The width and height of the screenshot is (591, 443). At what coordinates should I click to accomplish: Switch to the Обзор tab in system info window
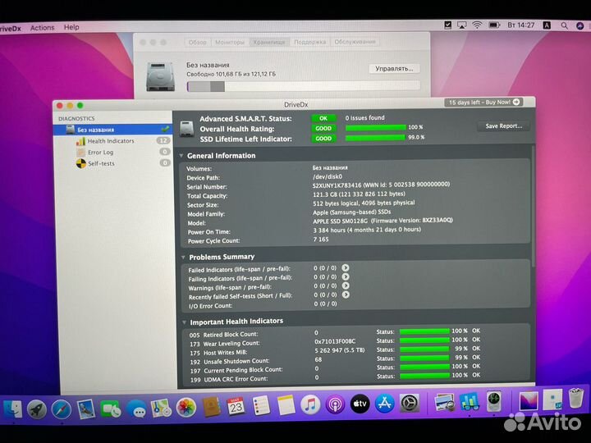[198, 42]
